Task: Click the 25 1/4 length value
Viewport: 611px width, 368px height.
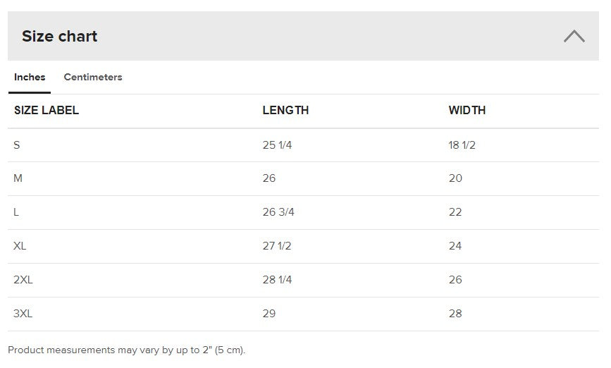Action: [277, 145]
